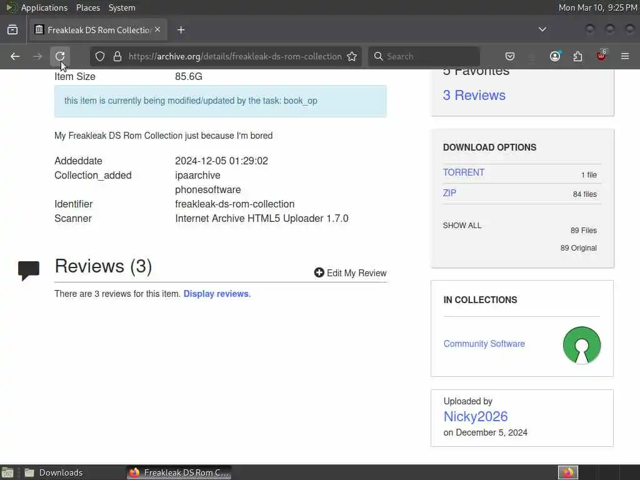Click the Save to Pocket icon
Viewport: 640px width, 480px height.
(x=510, y=56)
